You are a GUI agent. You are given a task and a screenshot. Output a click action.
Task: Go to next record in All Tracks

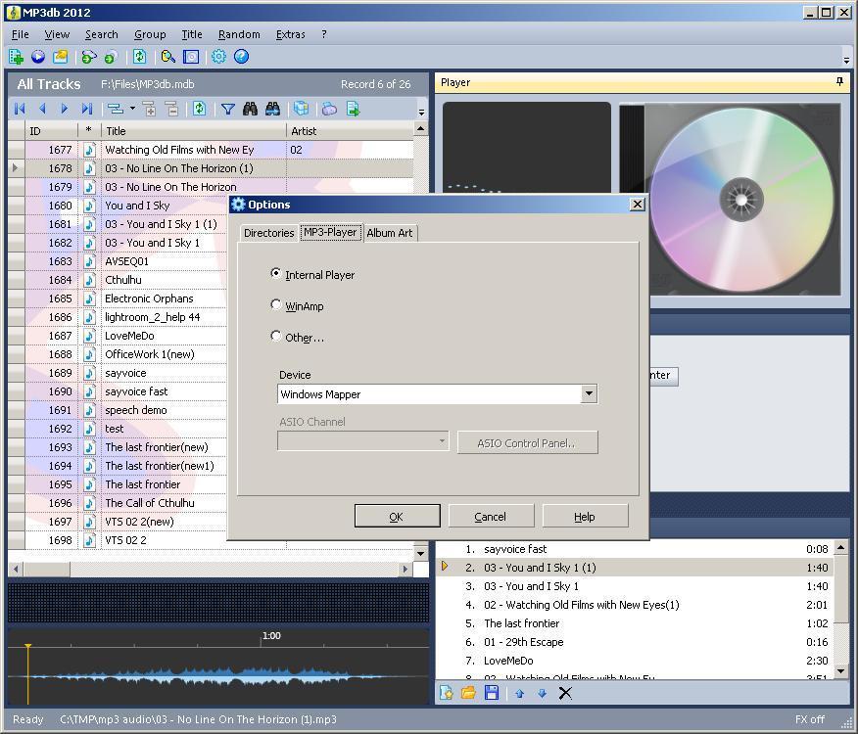click(x=64, y=109)
